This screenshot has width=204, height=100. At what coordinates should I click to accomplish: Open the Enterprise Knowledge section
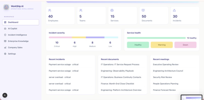(21, 41)
